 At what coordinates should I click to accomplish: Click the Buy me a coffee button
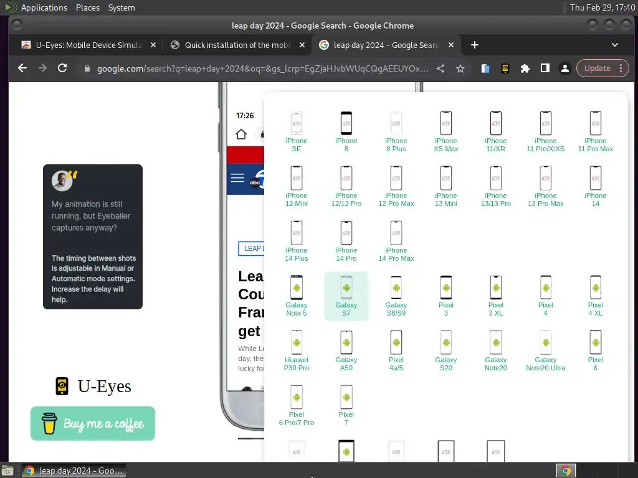pyautogui.click(x=93, y=423)
